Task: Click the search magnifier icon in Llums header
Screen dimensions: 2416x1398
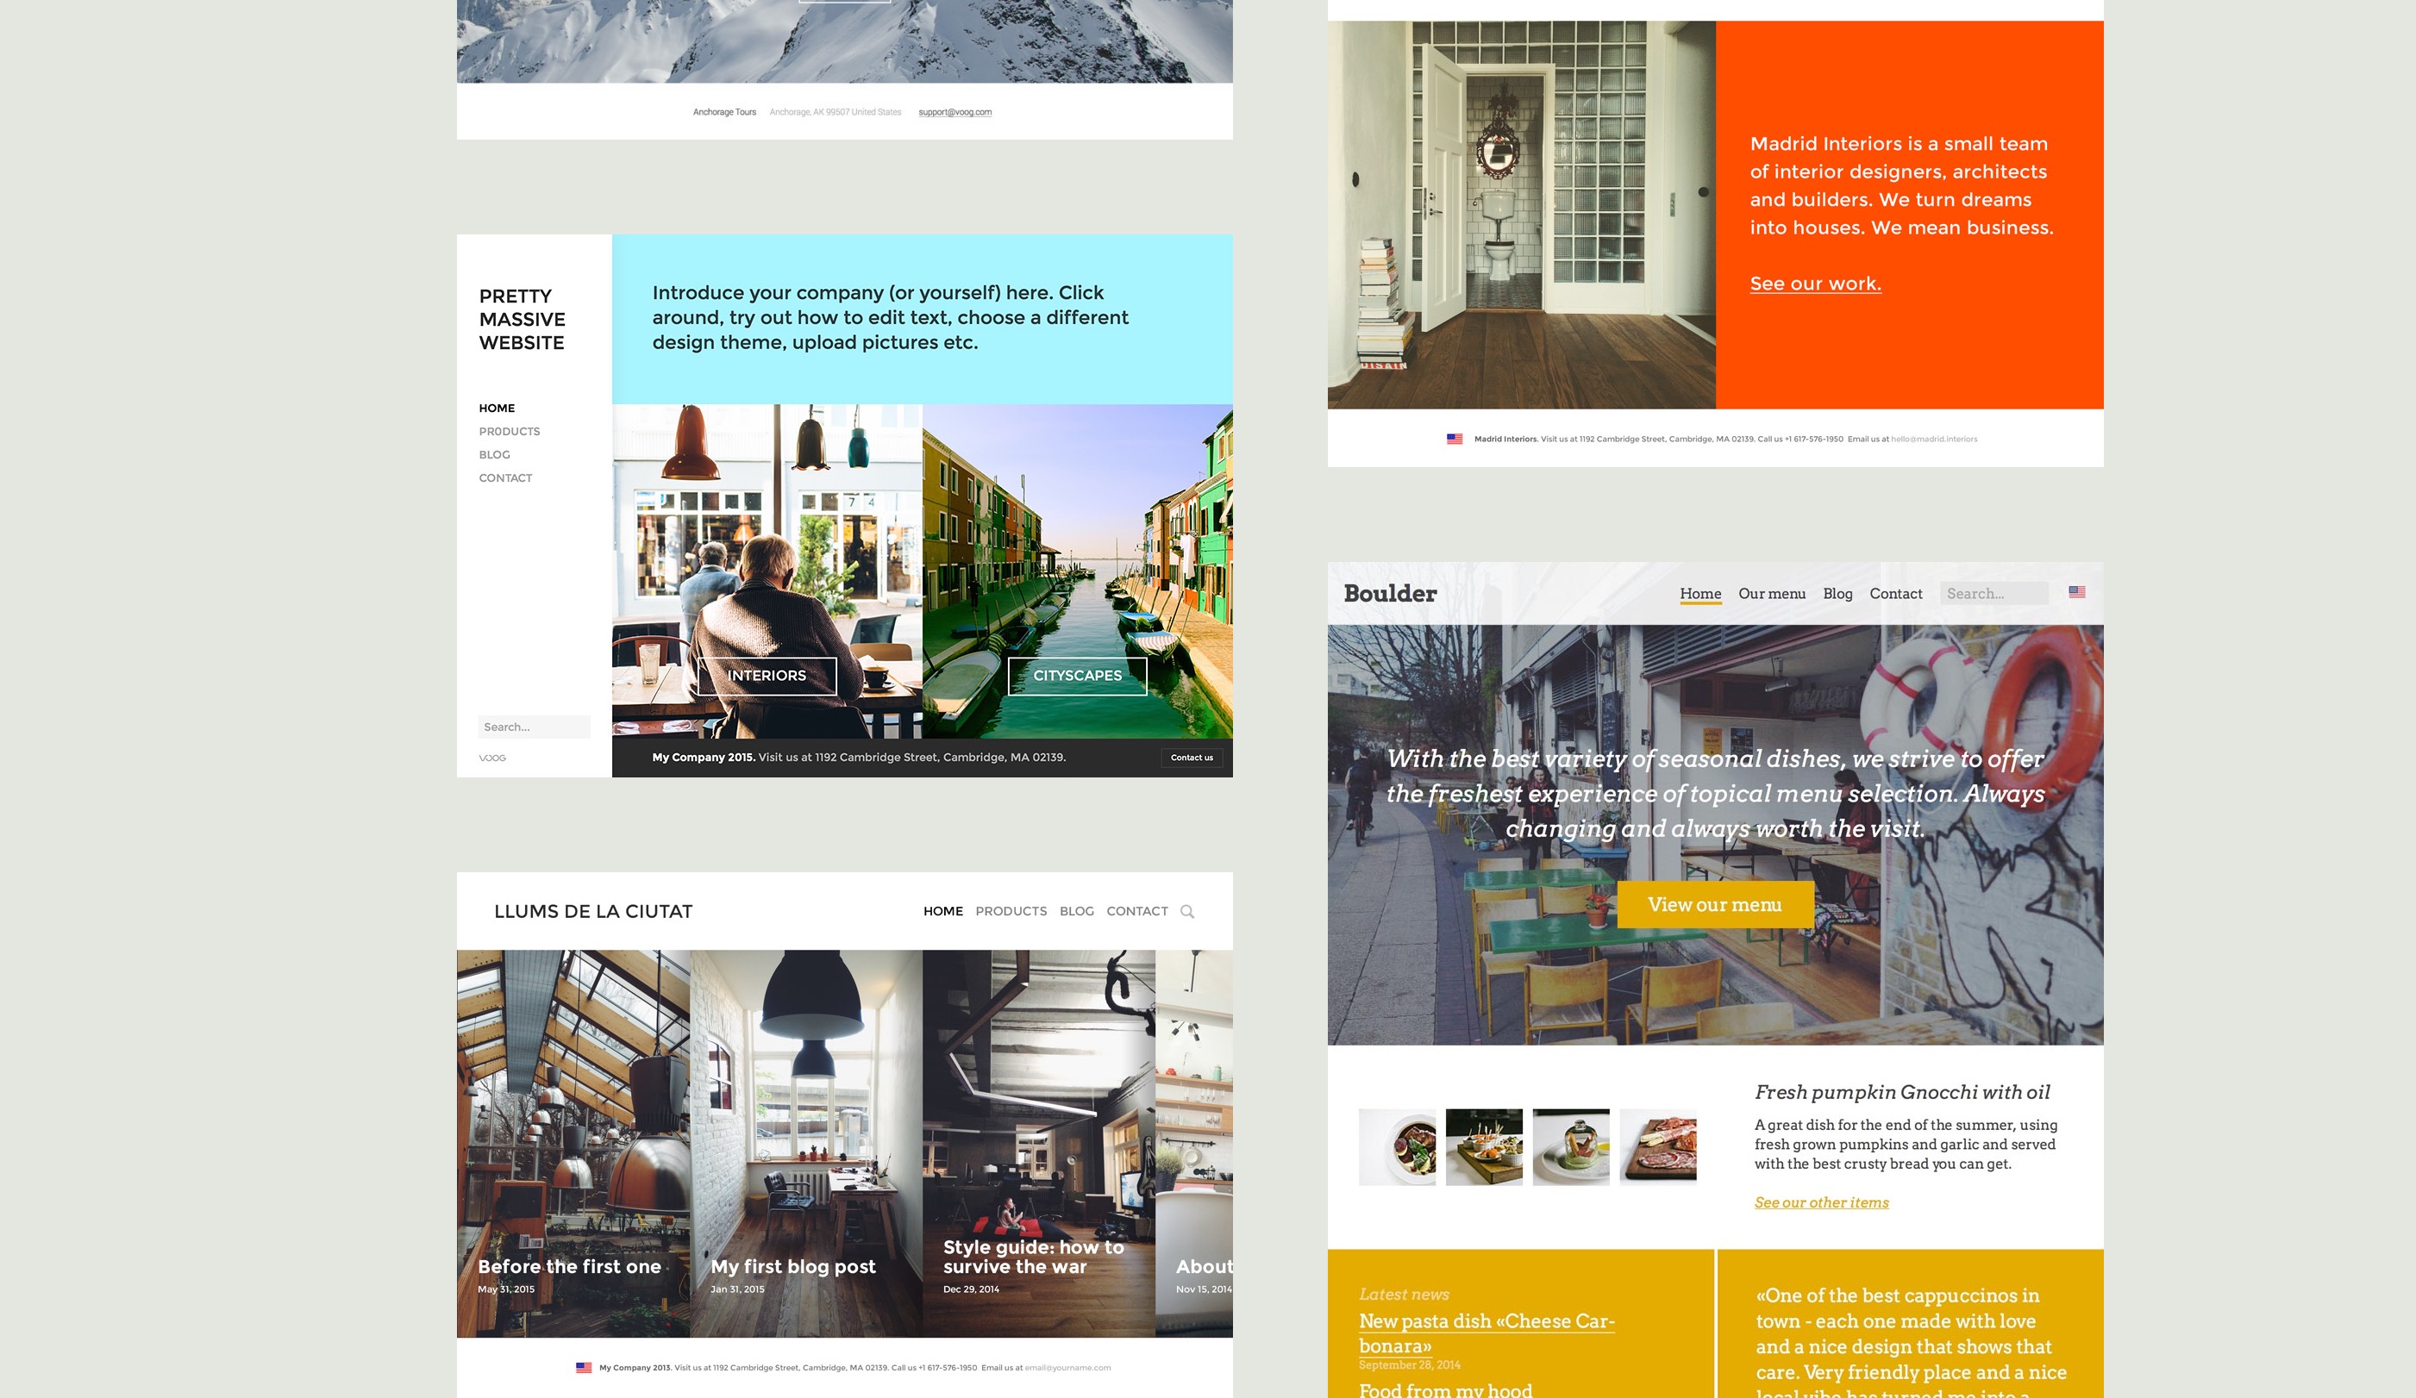Action: 1187,911
